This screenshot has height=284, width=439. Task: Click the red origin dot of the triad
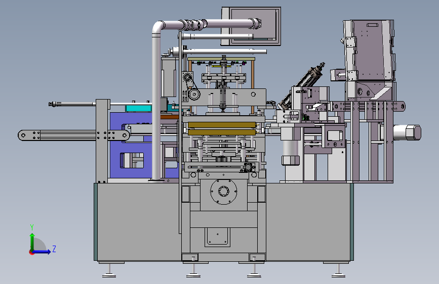[31, 252]
